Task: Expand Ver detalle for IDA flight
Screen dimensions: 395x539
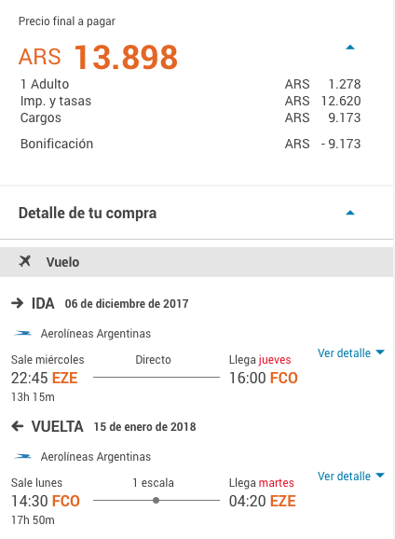Action: [350, 353]
